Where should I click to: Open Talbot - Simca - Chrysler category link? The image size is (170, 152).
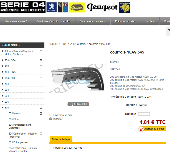pyautogui.click(x=19, y=53)
